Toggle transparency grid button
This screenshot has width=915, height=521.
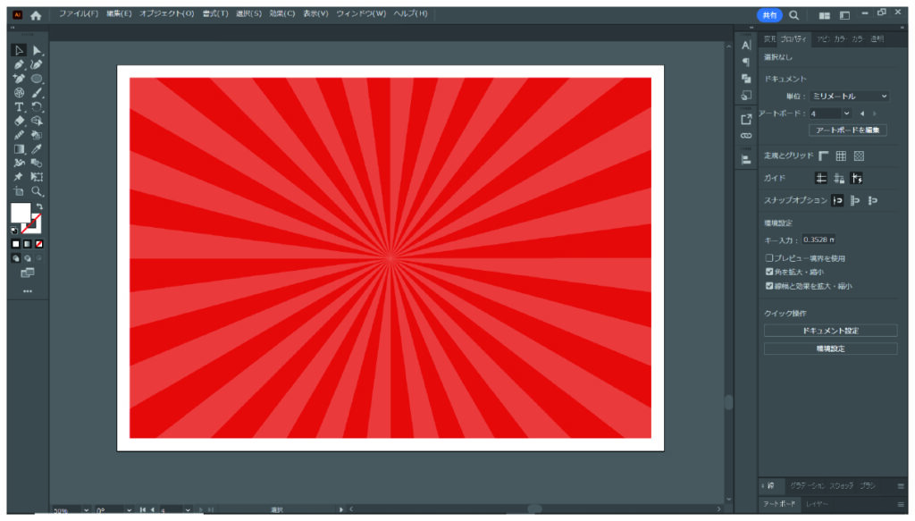pyautogui.click(x=859, y=155)
